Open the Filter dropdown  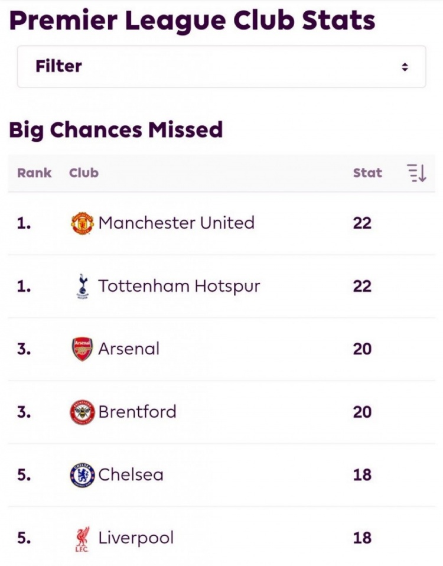(x=221, y=67)
